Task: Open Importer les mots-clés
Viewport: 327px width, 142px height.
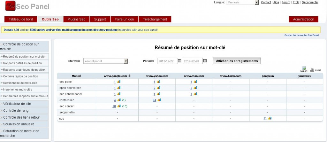Action: [x=24, y=90]
